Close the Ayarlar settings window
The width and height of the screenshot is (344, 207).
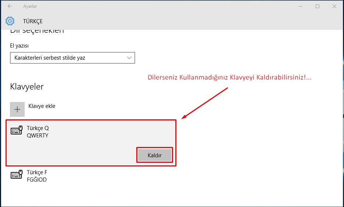(x=334, y=6)
